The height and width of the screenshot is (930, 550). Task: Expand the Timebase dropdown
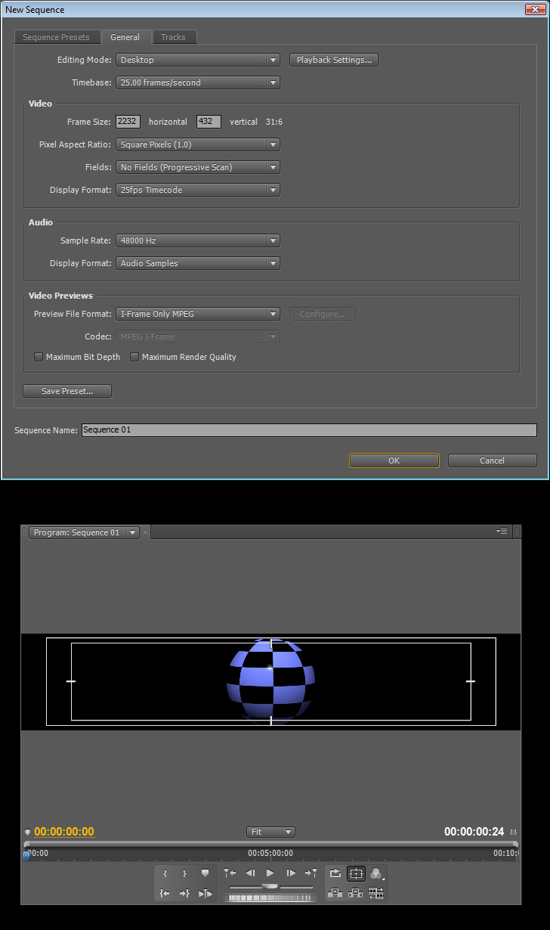point(198,82)
